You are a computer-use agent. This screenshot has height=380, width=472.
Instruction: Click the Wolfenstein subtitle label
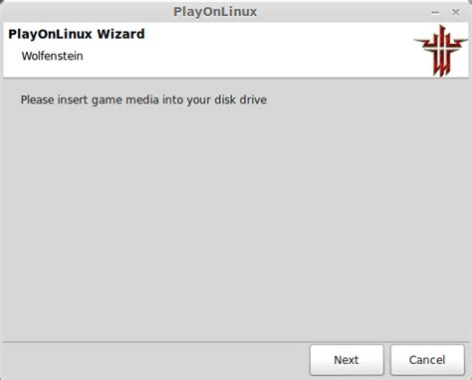[x=52, y=56]
